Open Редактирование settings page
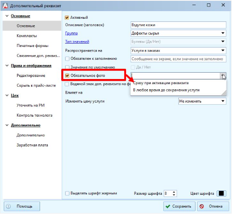 tap(31, 76)
